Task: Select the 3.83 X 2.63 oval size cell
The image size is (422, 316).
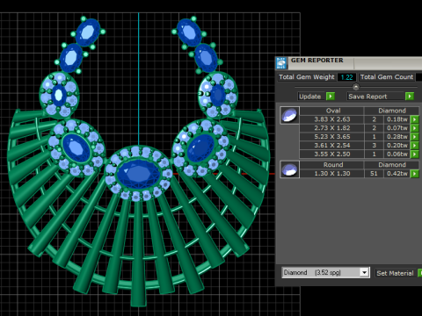Action: (331, 119)
